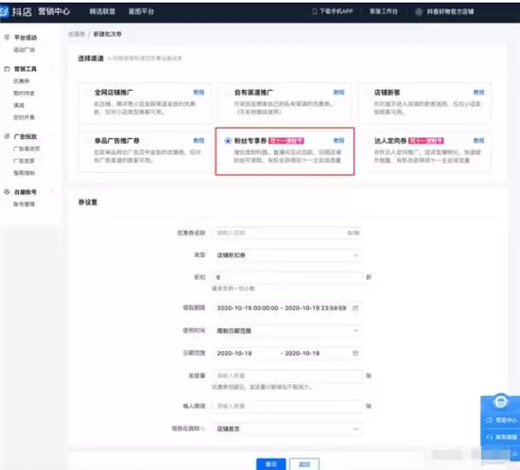Click the store name in the header
This screenshot has width=520, height=470.
click(x=450, y=12)
